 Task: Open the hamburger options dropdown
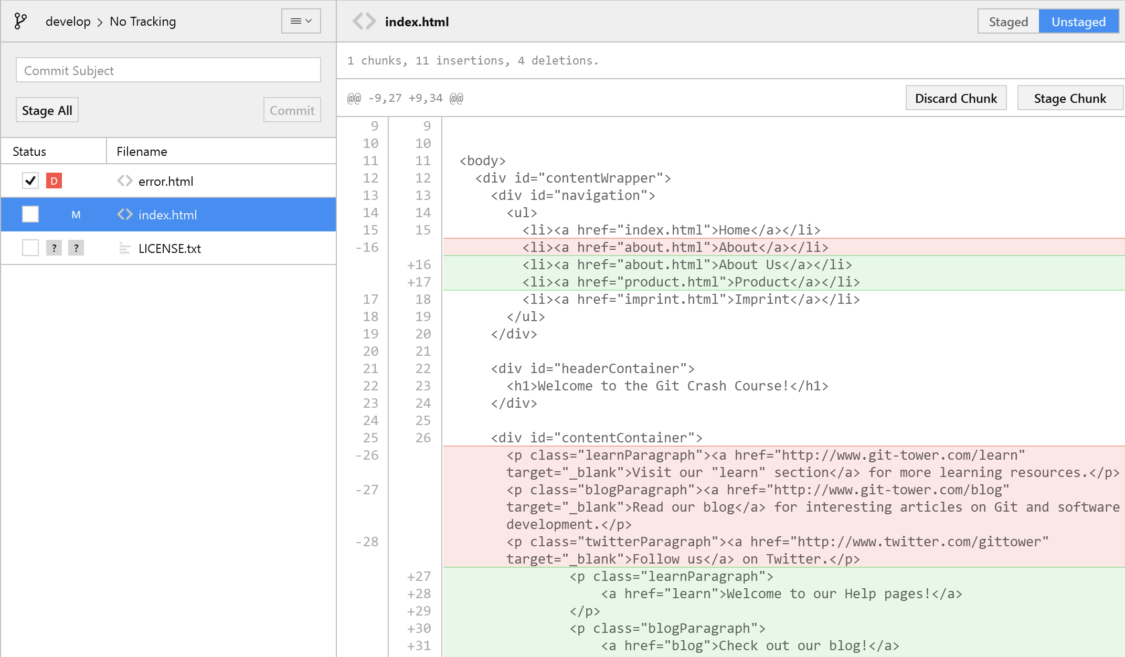point(301,22)
